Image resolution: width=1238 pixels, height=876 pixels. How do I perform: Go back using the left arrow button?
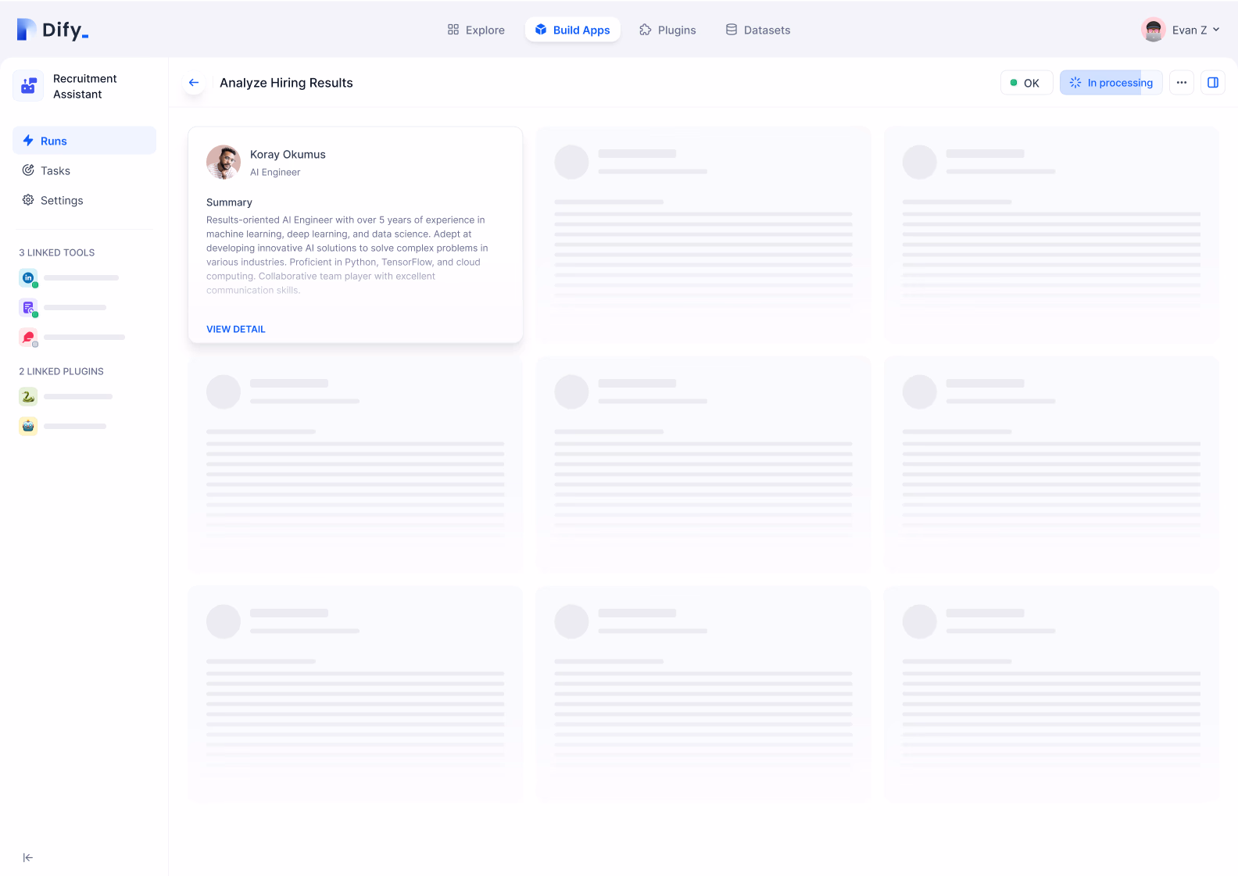tap(194, 82)
